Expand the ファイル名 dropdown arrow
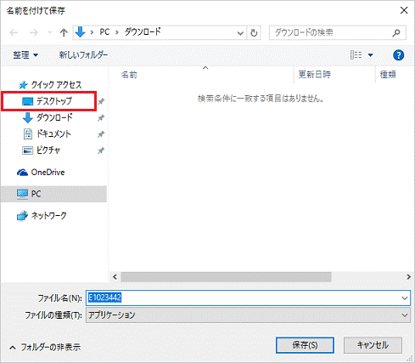 click(x=405, y=298)
